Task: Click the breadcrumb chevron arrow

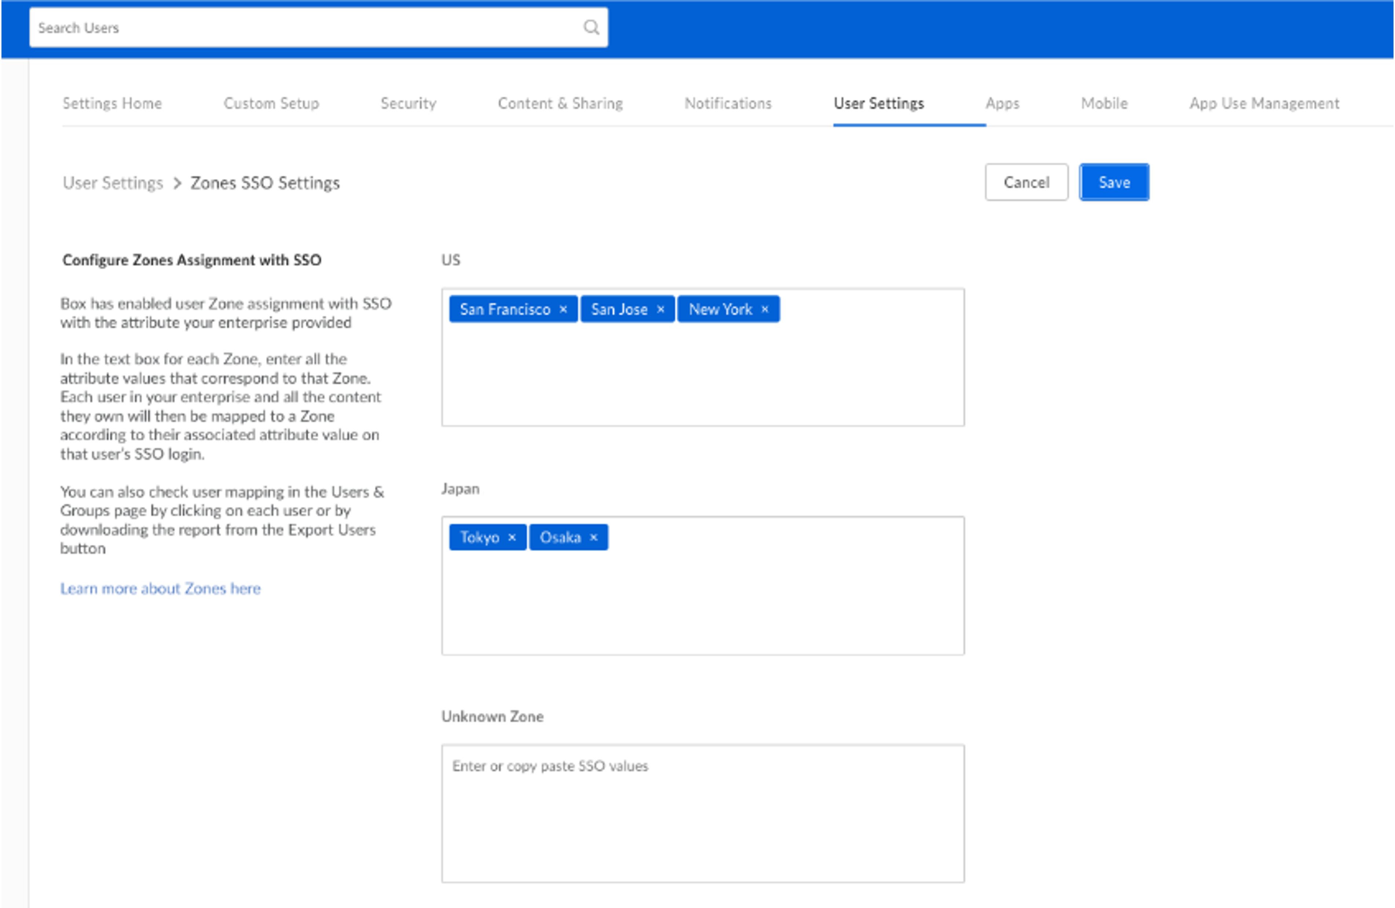Action: [177, 183]
